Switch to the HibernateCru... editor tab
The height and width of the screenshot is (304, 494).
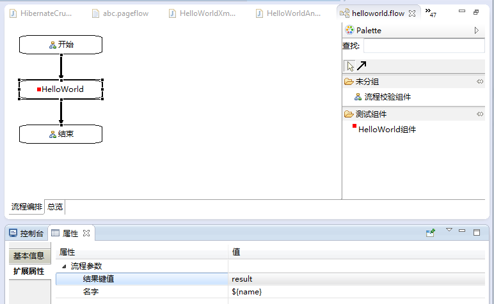tap(41, 13)
